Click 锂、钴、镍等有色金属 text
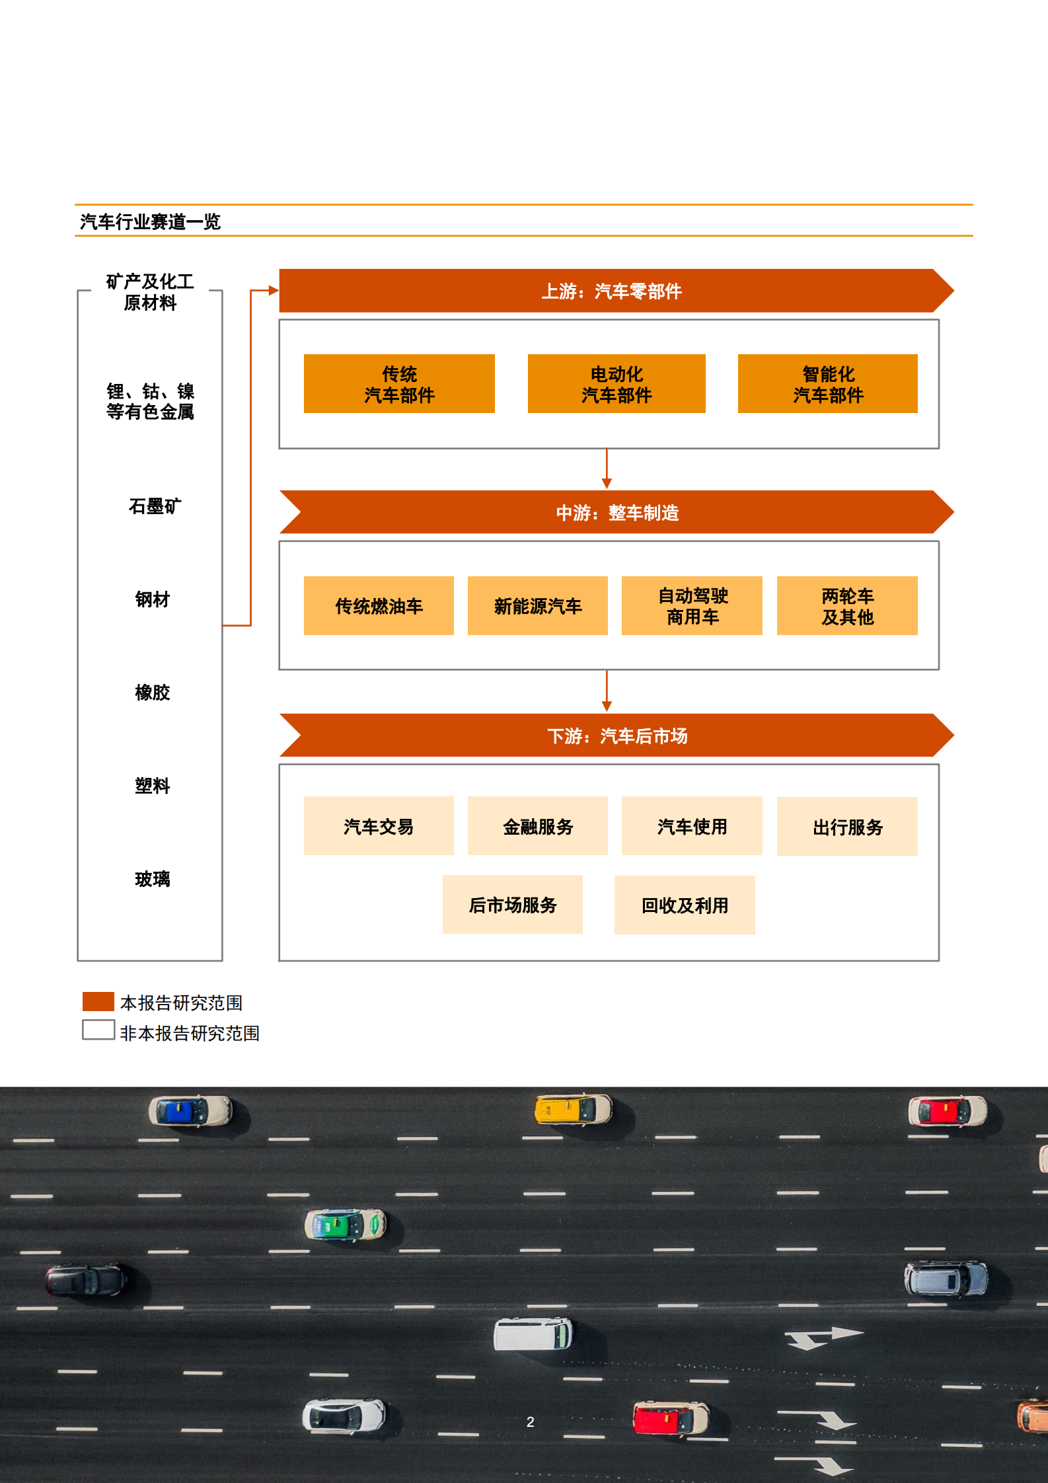The height and width of the screenshot is (1483, 1048). 150,401
